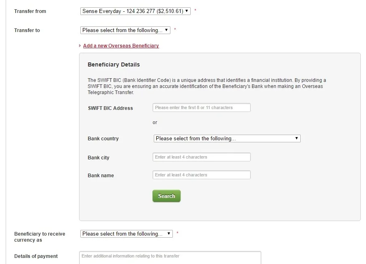The image size is (366, 264).
Task: Click into the Bank city field
Action: coord(202,157)
